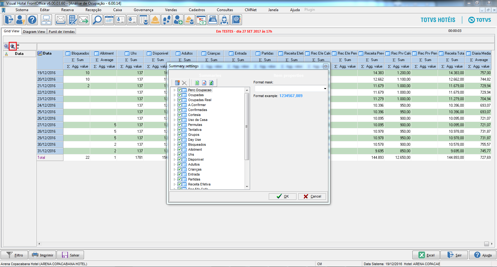Open the Format mask dropdown

click(325, 89)
